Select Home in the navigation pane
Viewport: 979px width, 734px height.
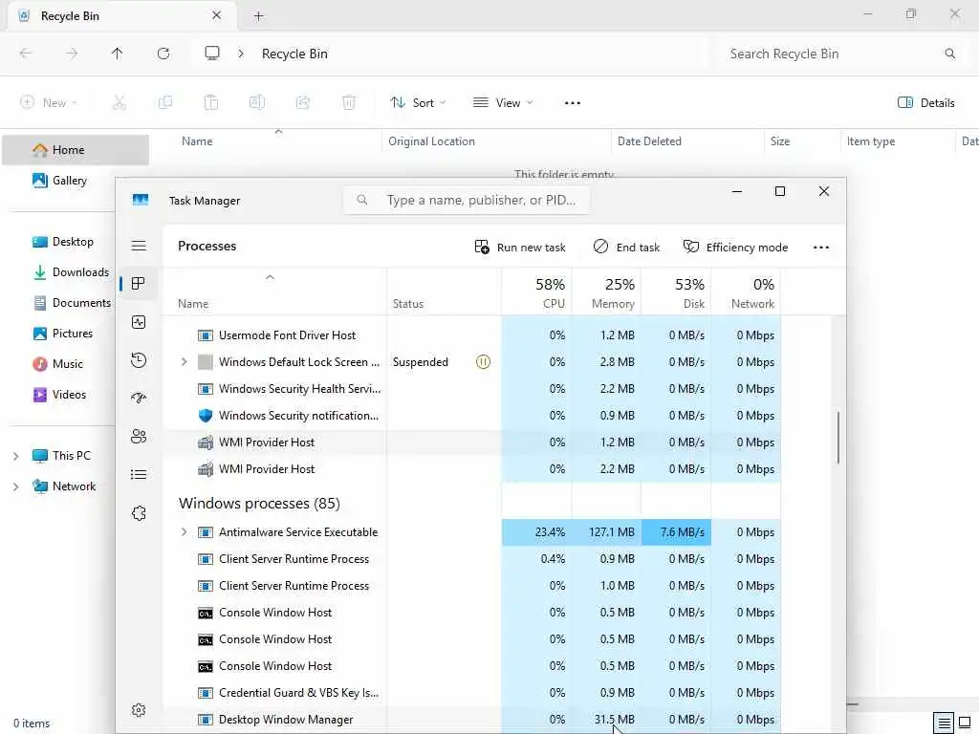(76, 150)
